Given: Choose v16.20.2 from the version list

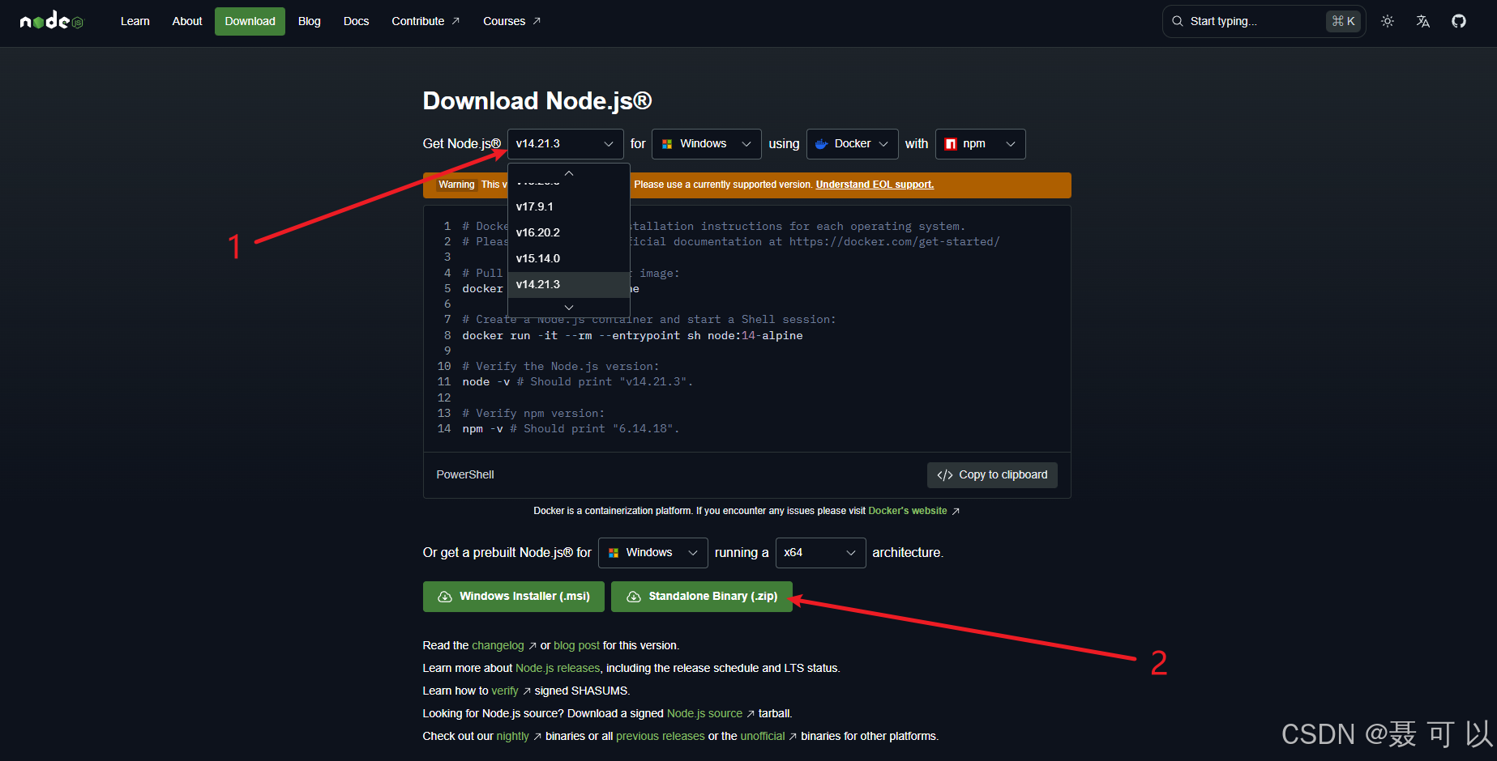Looking at the screenshot, I should coord(568,233).
